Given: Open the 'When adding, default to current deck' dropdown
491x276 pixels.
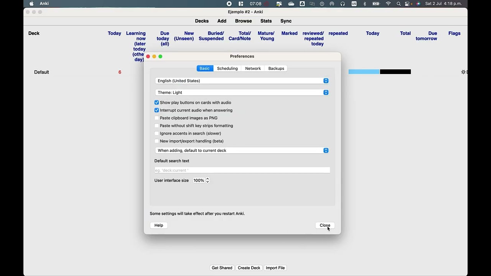Looking at the screenshot, I should tap(242, 151).
